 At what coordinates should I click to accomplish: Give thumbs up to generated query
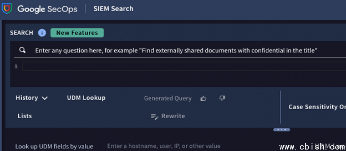[x=203, y=99]
